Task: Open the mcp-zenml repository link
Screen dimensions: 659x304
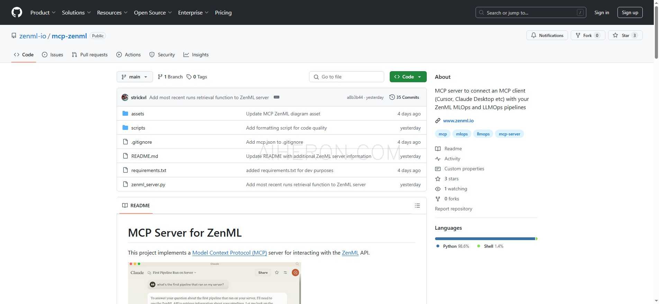Action: pos(69,36)
